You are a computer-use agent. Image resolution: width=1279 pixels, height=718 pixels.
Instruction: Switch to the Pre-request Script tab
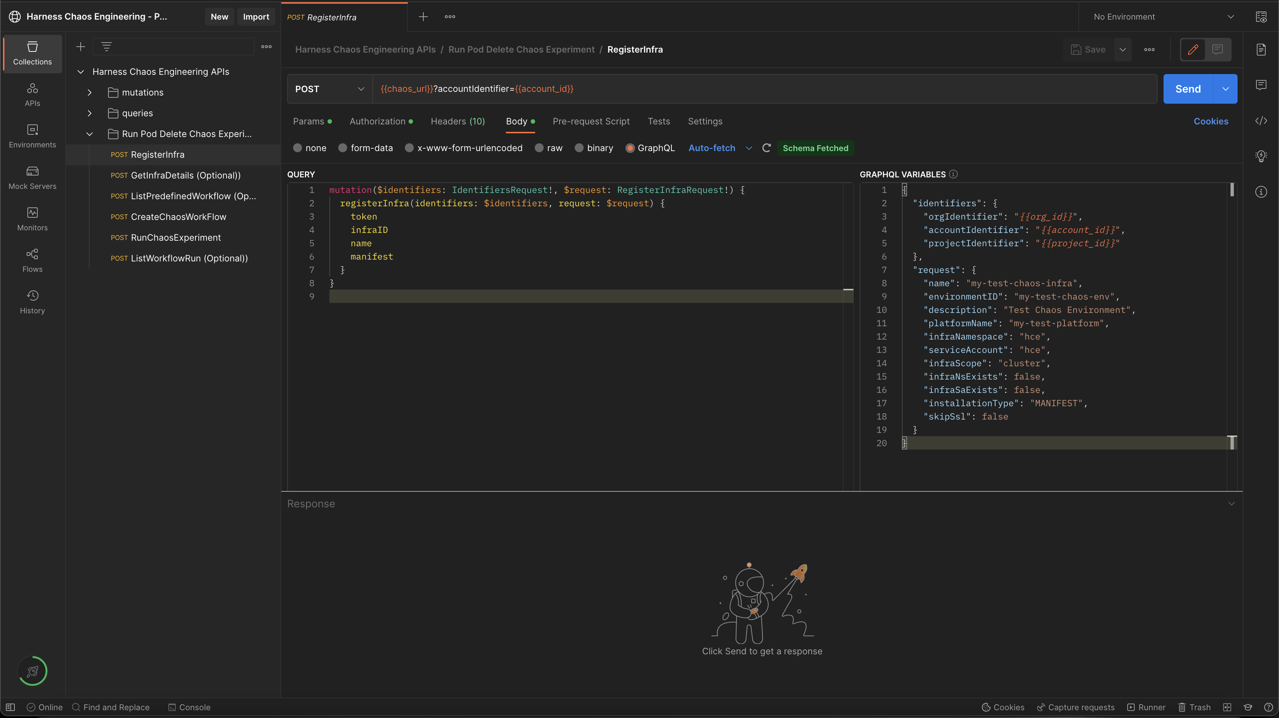pos(591,122)
